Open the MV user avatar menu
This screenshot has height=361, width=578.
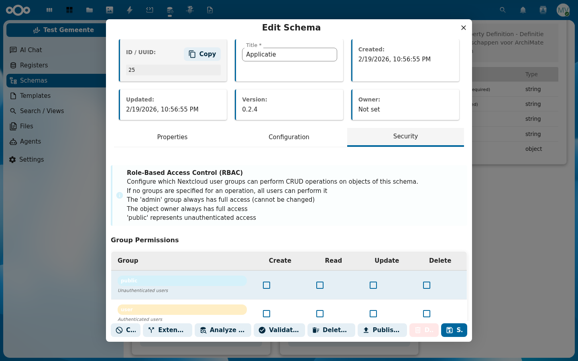tap(563, 10)
